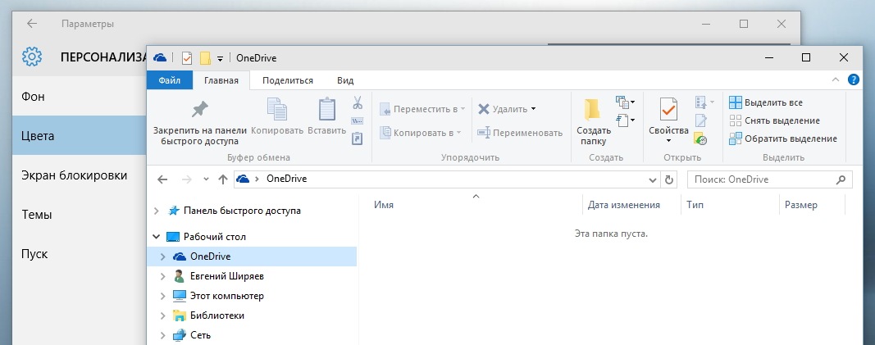Collapse the Рабочий стол tree node

pos(157,237)
